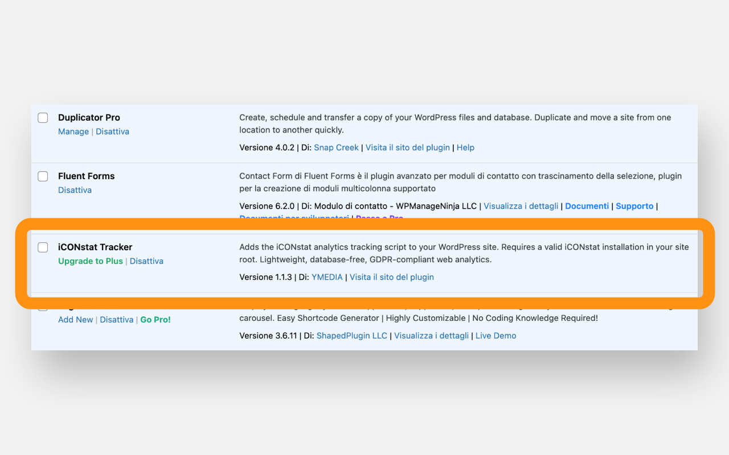Click the Fluent Forms description text

pos(461,182)
